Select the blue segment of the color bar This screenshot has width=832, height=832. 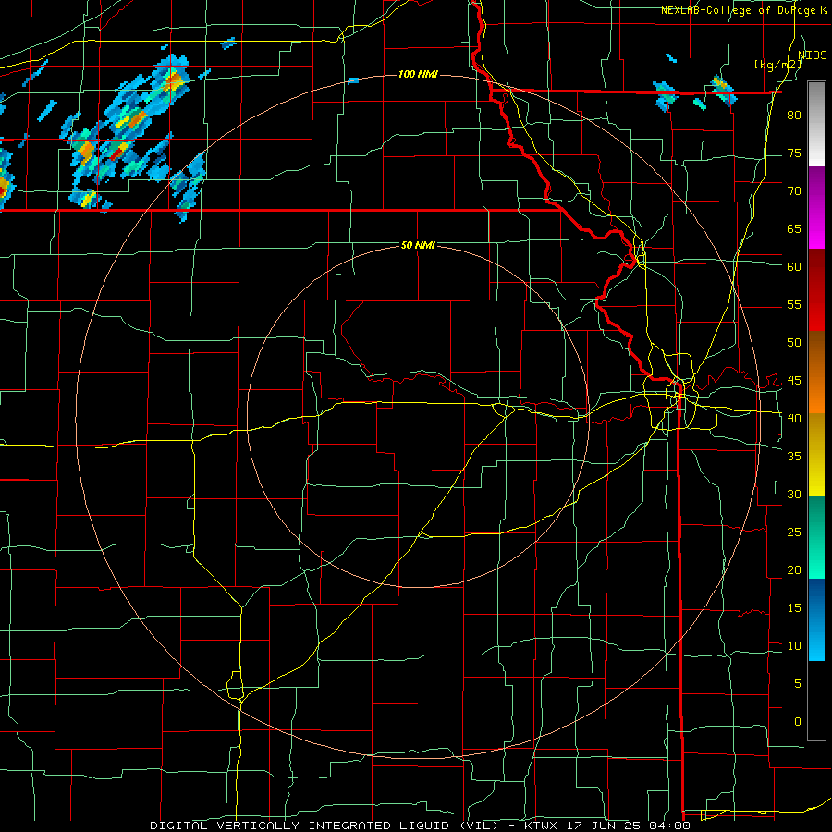pyautogui.click(x=816, y=619)
